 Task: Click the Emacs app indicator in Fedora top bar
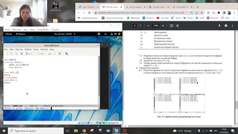pos(20,34)
